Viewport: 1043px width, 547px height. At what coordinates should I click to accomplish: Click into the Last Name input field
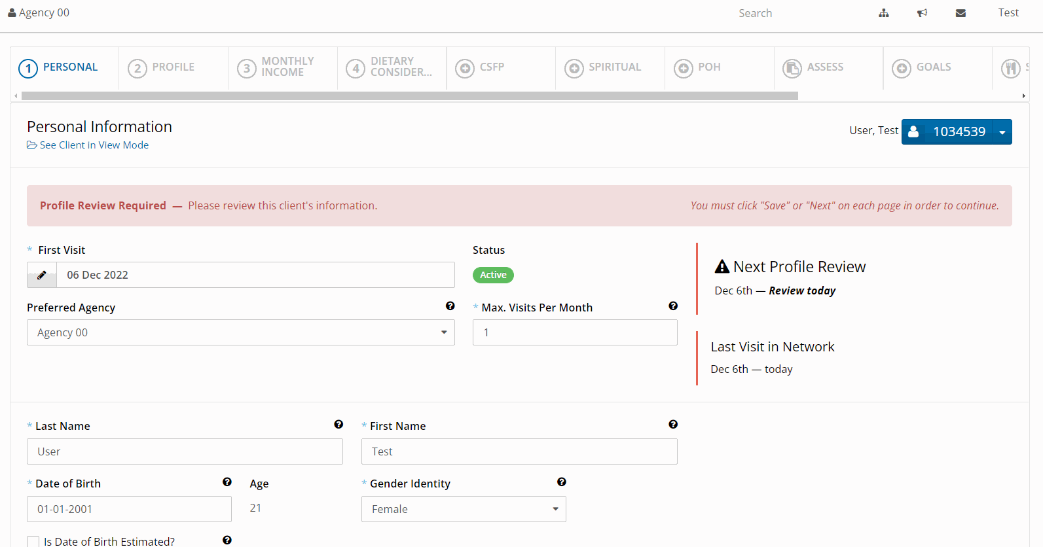[185, 451]
